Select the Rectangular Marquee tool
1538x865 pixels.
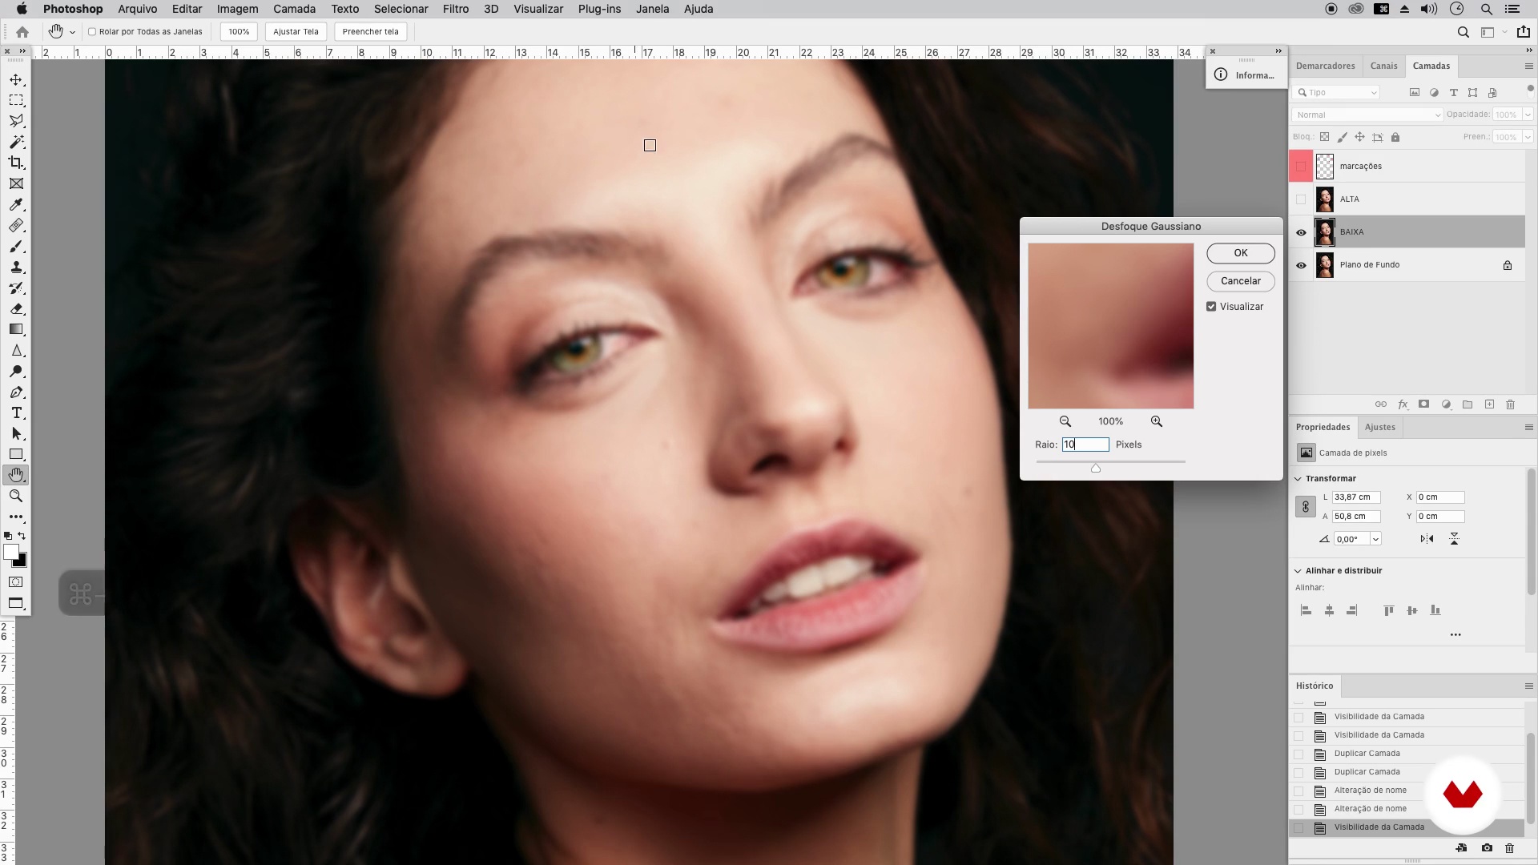click(16, 101)
